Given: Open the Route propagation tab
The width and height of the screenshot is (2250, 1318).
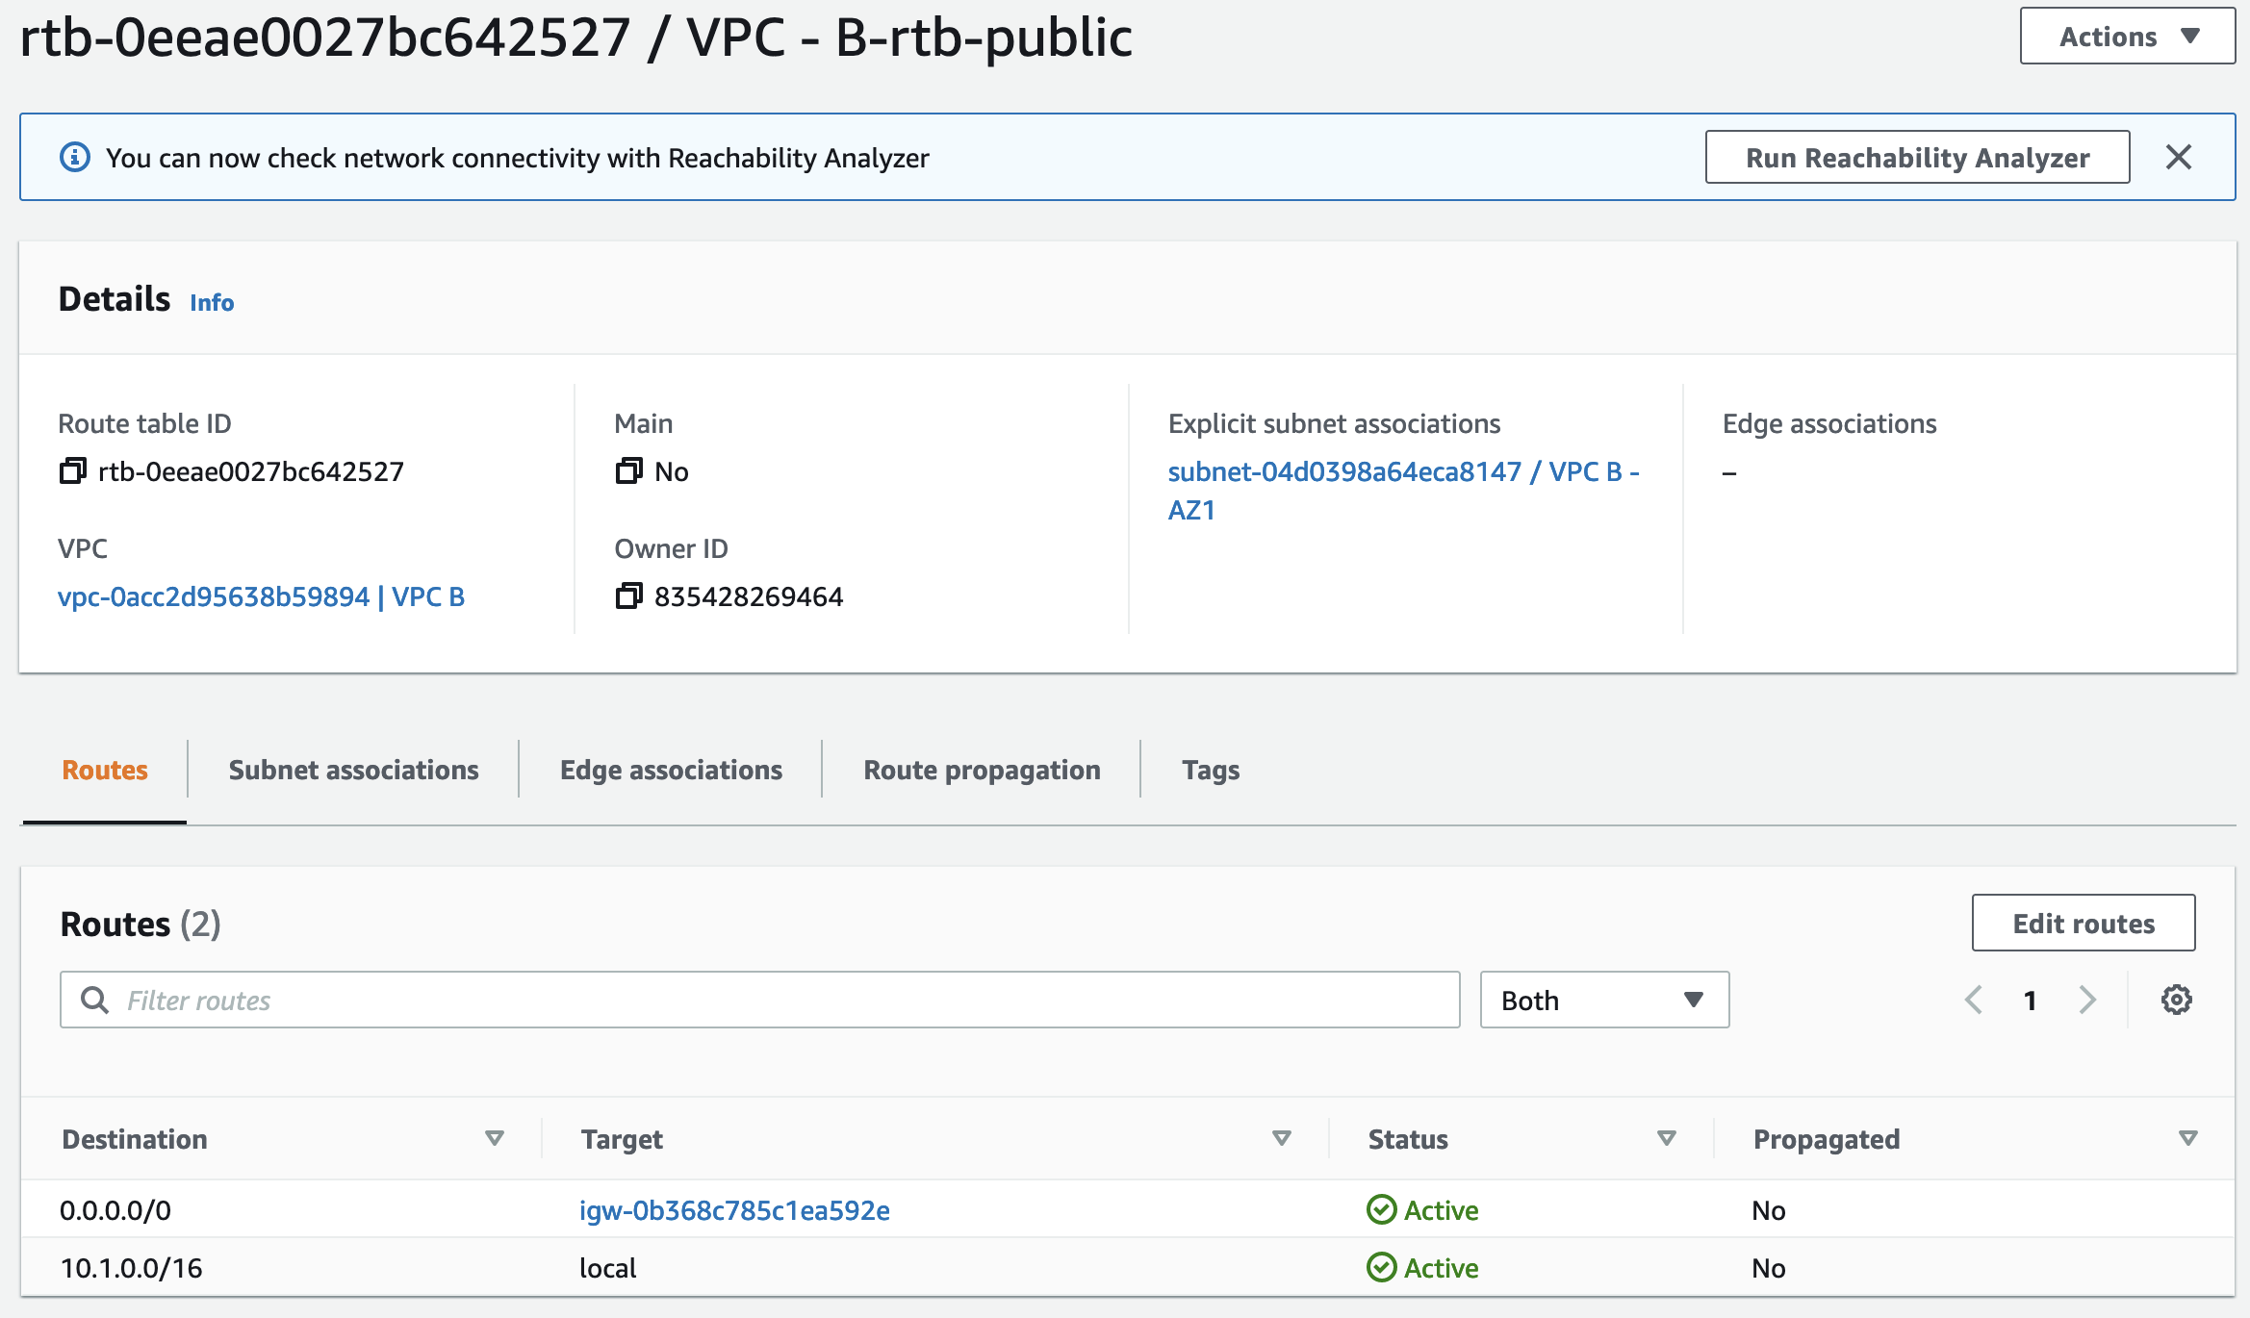Looking at the screenshot, I should click(x=982, y=770).
